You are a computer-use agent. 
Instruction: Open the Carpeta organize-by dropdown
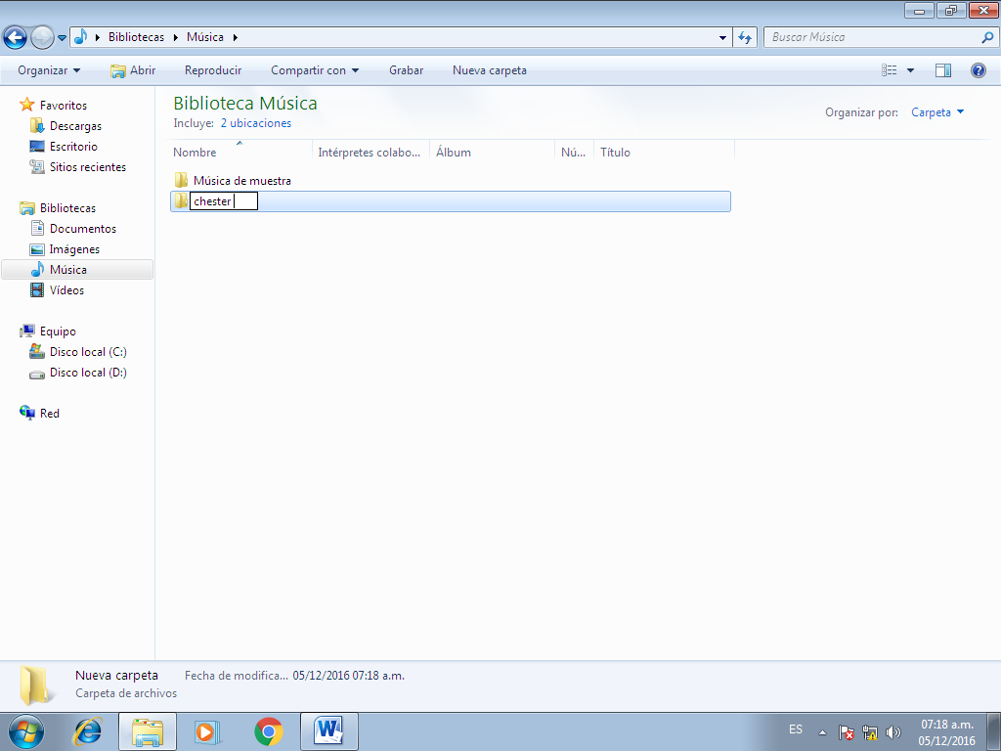936,112
